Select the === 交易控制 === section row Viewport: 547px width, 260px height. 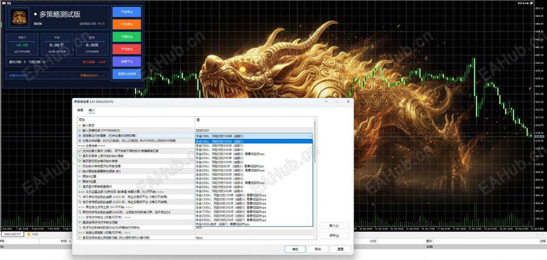coord(135,146)
